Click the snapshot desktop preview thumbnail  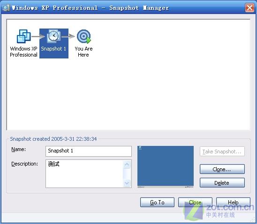coord(166,167)
